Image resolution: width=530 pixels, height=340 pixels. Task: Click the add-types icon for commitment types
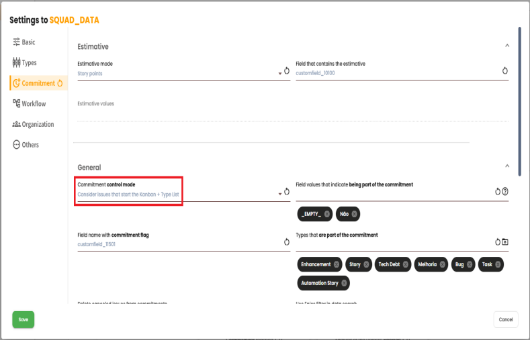(x=505, y=242)
